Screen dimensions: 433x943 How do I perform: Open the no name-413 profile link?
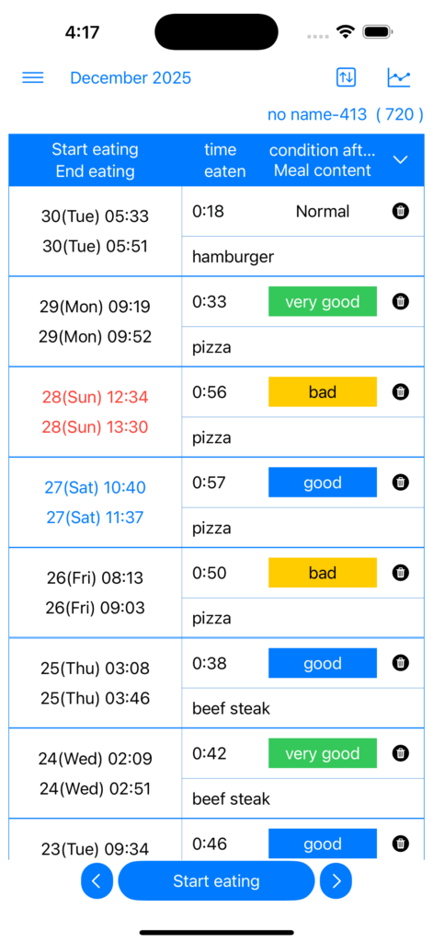tap(346, 114)
